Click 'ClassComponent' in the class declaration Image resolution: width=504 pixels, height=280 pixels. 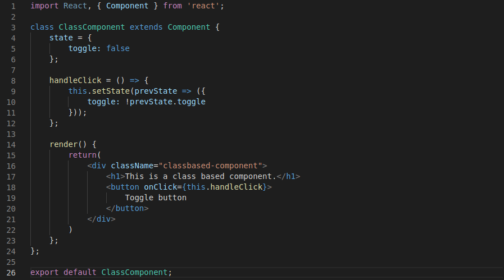click(x=92, y=27)
